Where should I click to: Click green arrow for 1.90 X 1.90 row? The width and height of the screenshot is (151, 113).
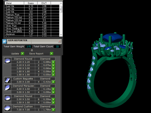(x=53, y=75)
